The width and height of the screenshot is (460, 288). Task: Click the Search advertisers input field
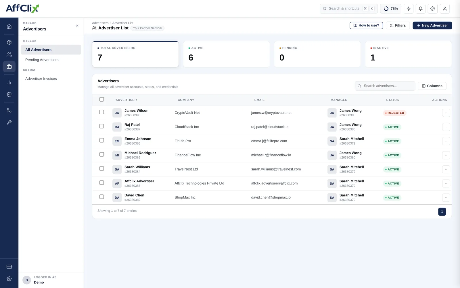coord(385,86)
